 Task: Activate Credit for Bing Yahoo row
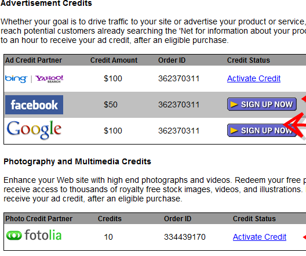pyautogui.click(x=254, y=78)
